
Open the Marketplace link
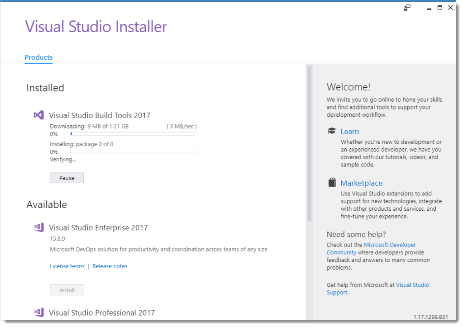coord(361,183)
